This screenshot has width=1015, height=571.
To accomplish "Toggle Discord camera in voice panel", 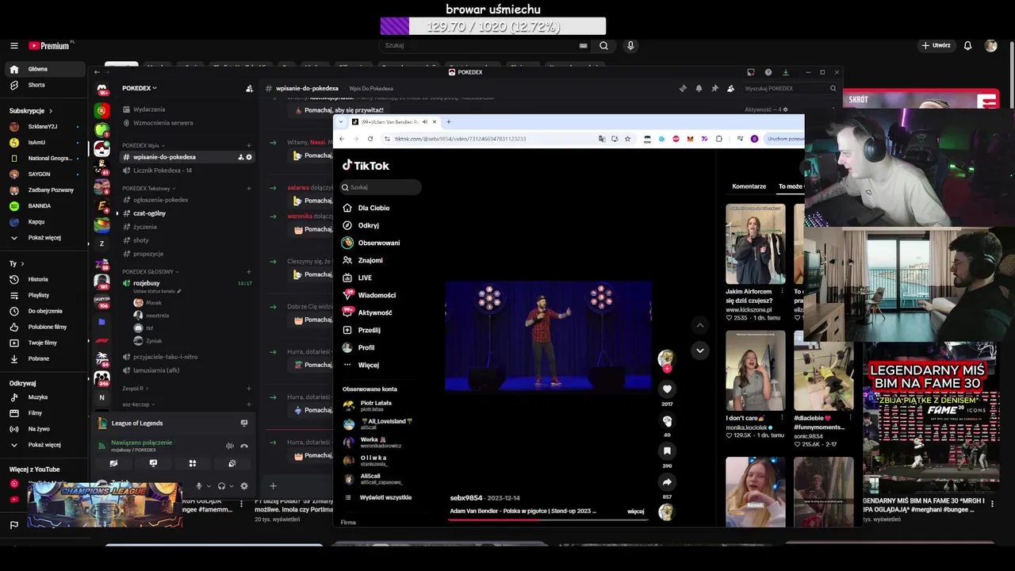I will tap(113, 463).
